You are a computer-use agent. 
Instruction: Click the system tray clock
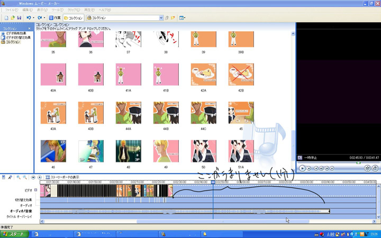[374, 234]
